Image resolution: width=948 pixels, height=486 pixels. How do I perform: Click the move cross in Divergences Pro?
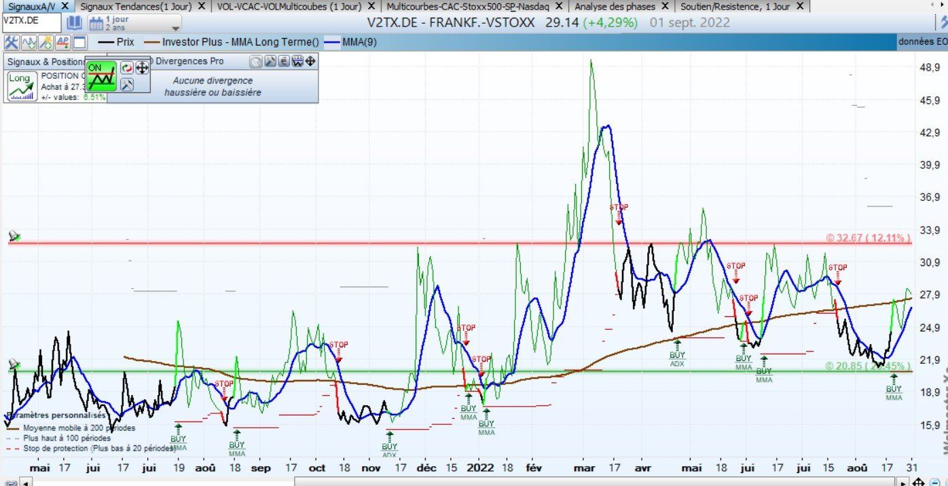(x=310, y=61)
